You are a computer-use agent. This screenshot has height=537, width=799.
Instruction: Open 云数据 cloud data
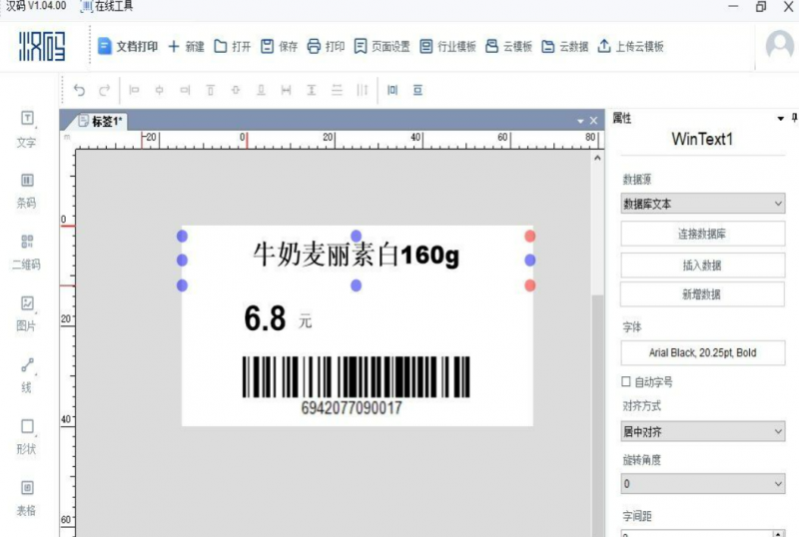[x=564, y=46]
